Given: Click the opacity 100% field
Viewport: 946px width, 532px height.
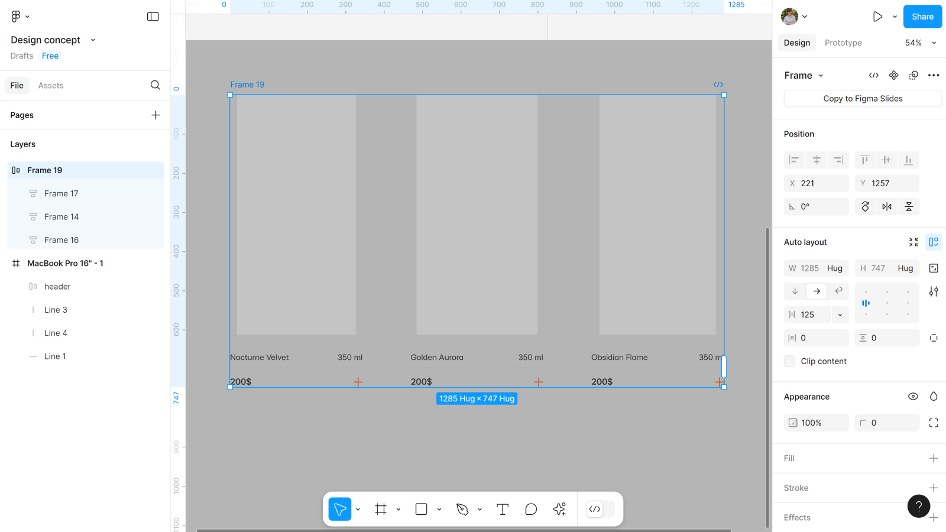Looking at the screenshot, I should coord(816,423).
